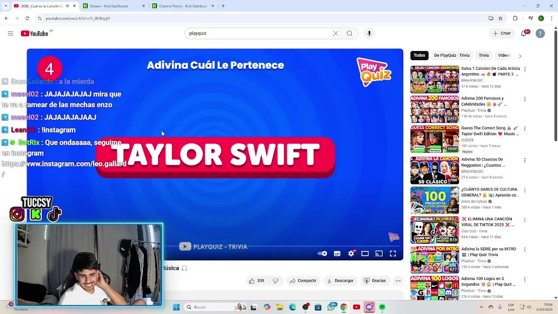This screenshot has height=314, width=558.
Task: Click the Crear button
Action: (x=502, y=33)
